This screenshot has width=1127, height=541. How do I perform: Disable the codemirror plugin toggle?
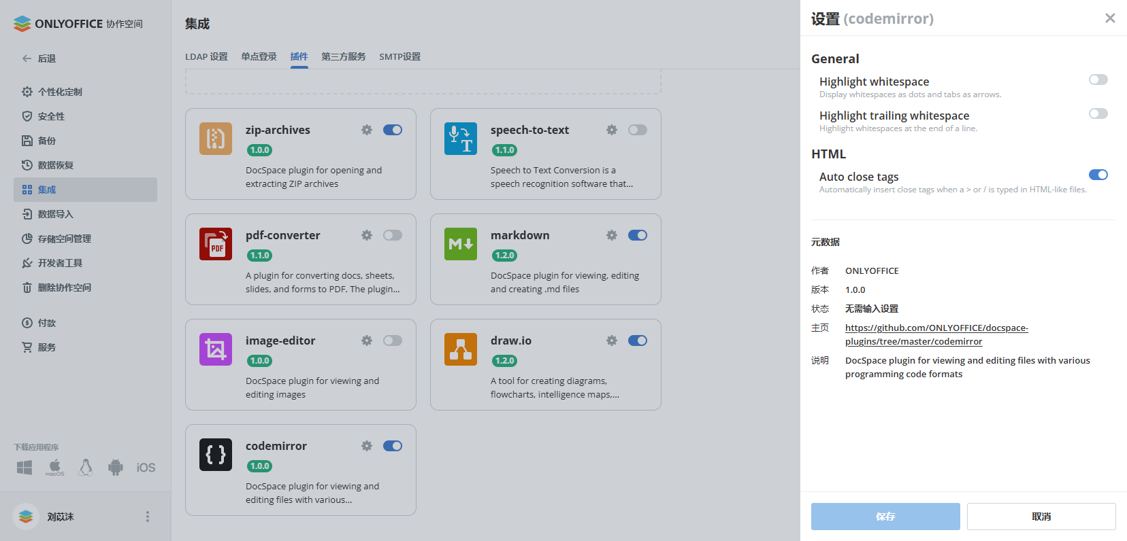click(x=393, y=446)
